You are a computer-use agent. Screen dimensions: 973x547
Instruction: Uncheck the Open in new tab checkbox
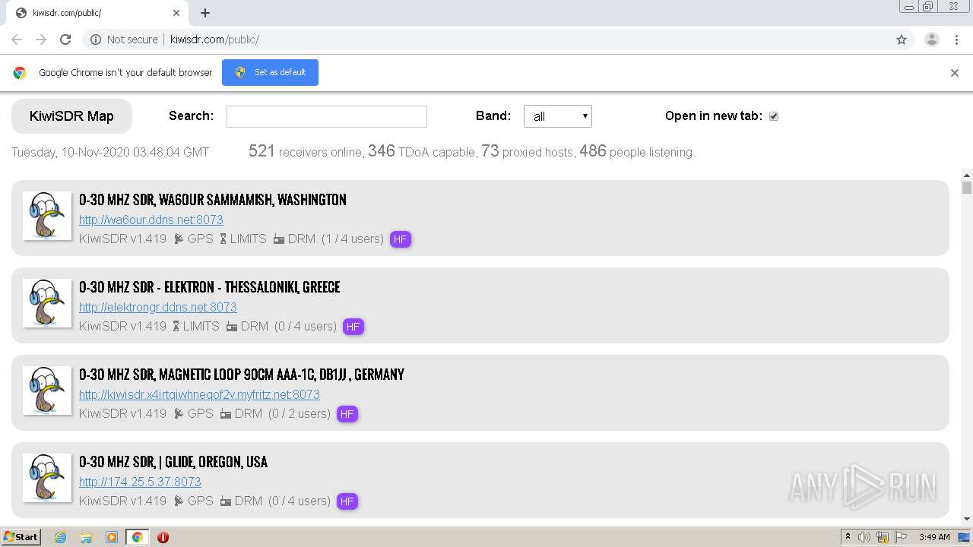click(x=774, y=116)
